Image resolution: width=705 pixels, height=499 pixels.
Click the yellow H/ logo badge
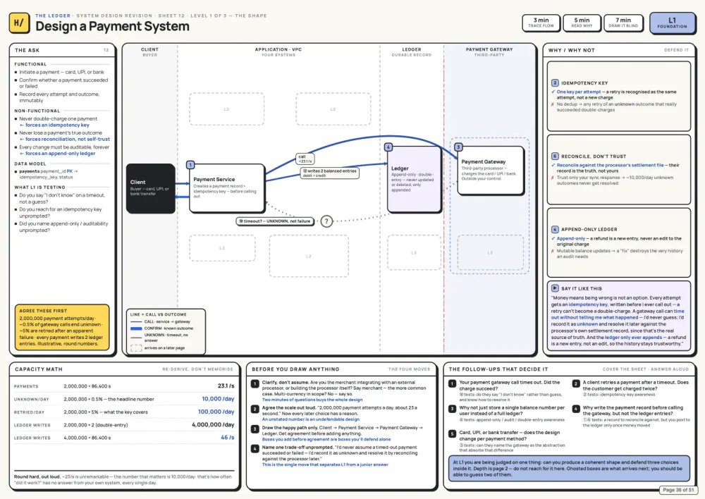[19, 23]
